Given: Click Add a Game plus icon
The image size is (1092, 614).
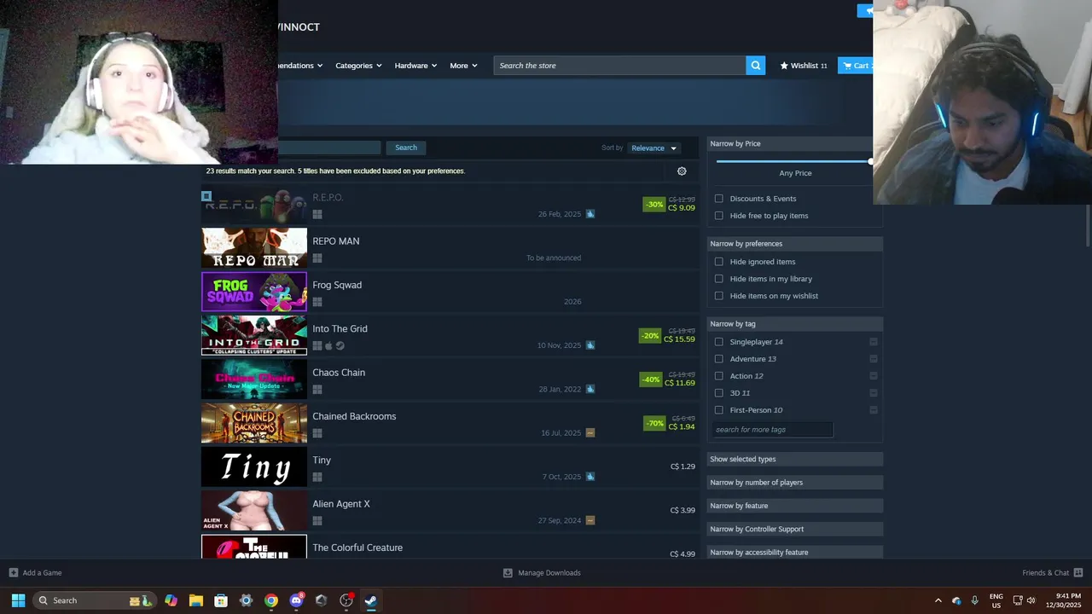Looking at the screenshot, I should click(13, 572).
